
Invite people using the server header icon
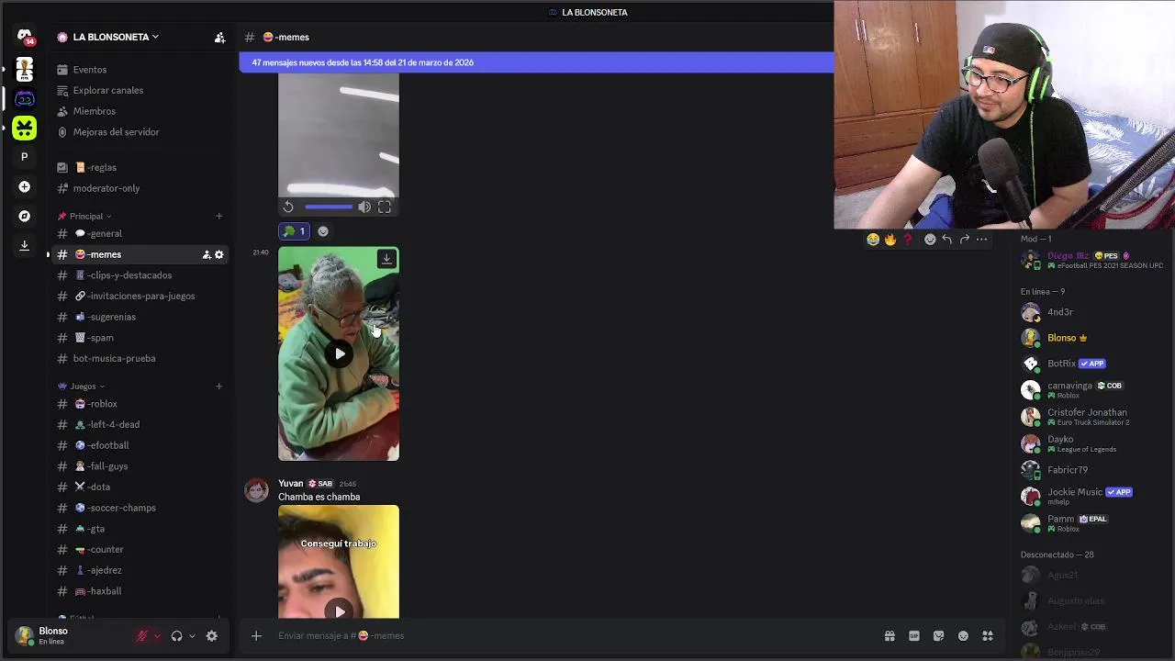219,38
